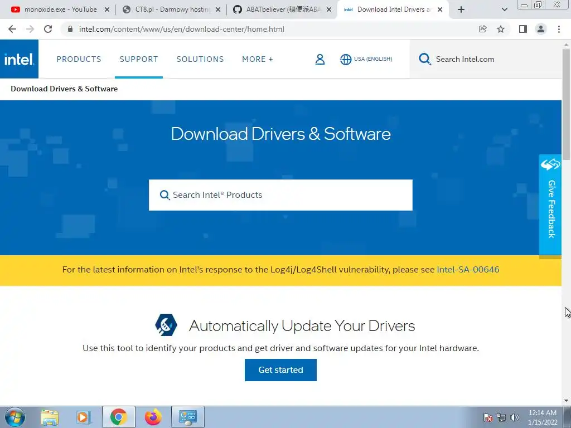Click the padlock site info icon

(x=70, y=29)
